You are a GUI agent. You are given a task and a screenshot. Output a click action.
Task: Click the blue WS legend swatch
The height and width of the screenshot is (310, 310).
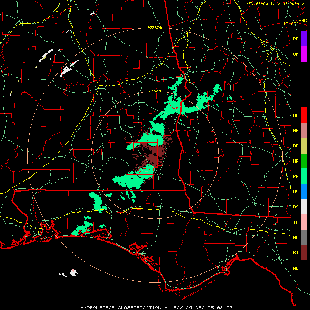(x=304, y=192)
